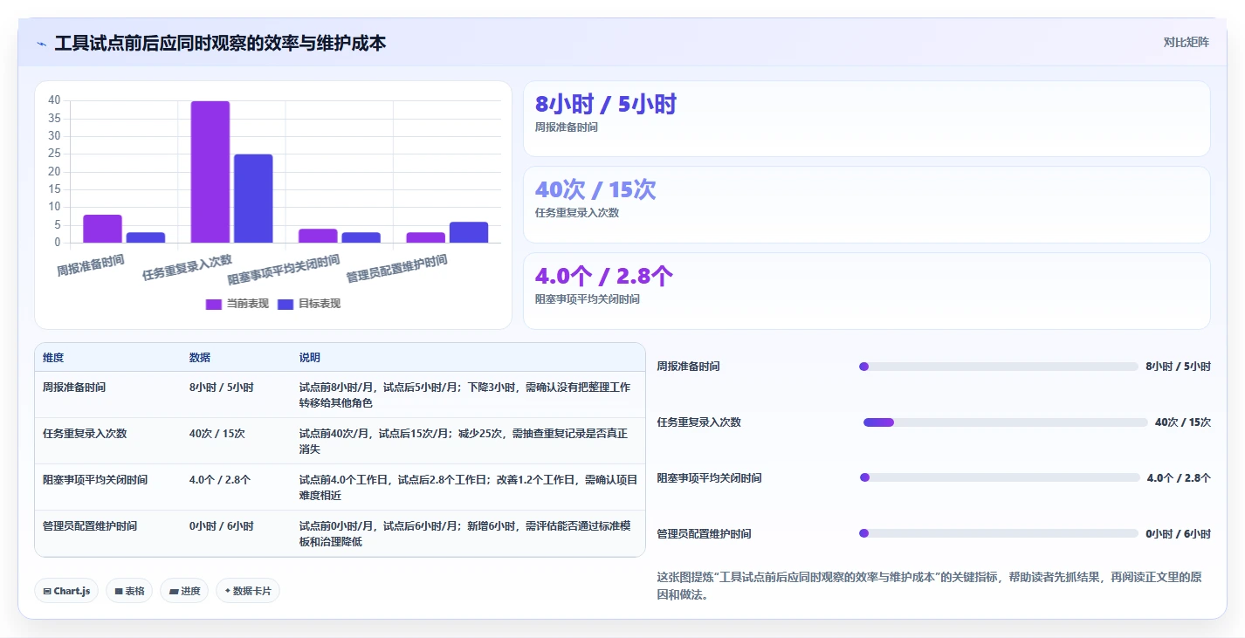Viewport: 1245px width, 638px height.
Task: Click progress value 4.0个 / 2.8个
Action: click(1179, 477)
